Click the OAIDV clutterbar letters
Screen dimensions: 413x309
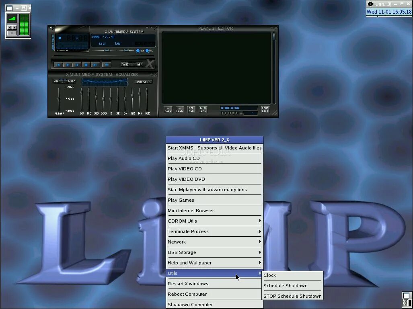click(x=53, y=42)
